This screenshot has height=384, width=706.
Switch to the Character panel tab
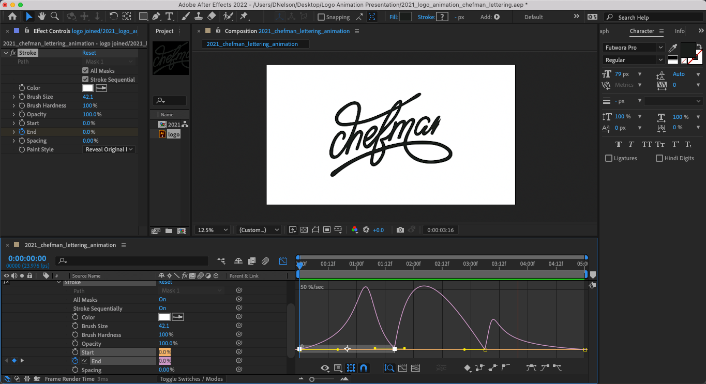coord(642,31)
